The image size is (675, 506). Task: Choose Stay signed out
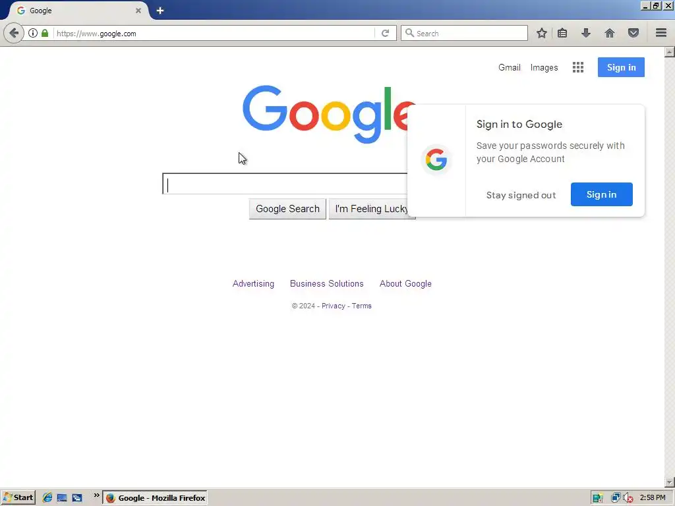click(521, 195)
